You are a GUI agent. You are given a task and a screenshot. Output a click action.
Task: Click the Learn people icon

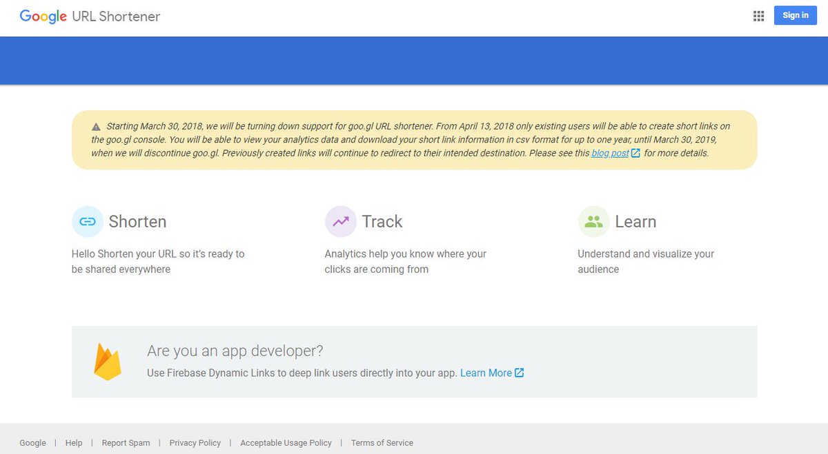[x=593, y=221]
